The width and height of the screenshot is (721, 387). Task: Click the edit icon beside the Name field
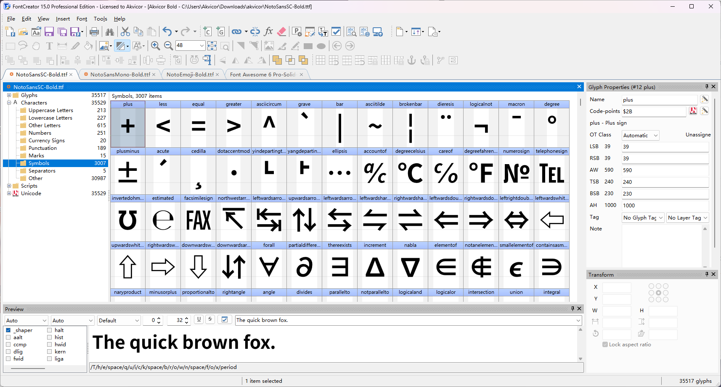pyautogui.click(x=705, y=99)
